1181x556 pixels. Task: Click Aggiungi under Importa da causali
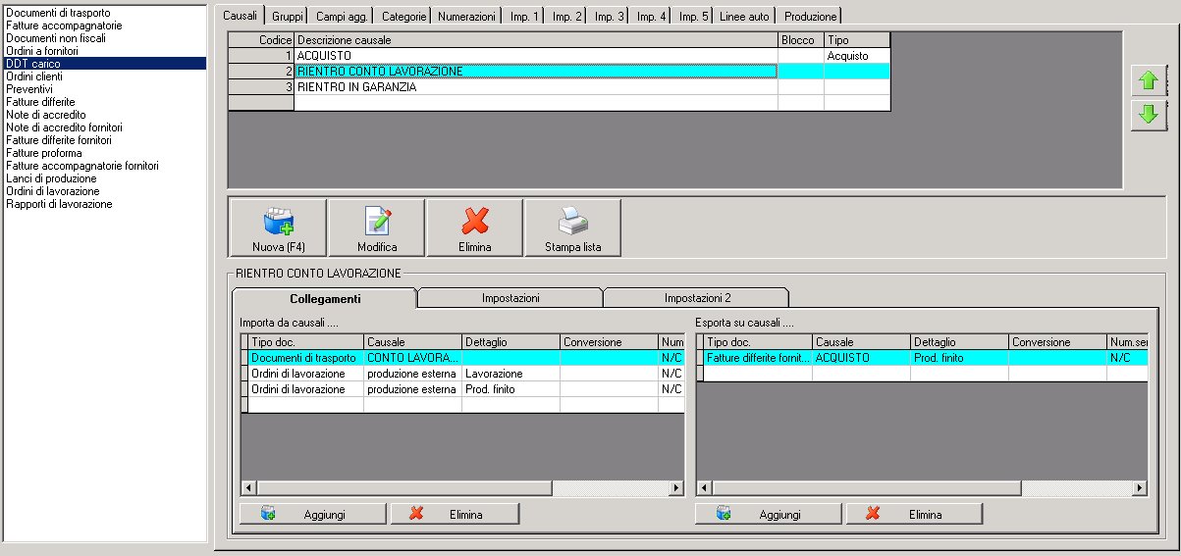pyautogui.click(x=312, y=514)
